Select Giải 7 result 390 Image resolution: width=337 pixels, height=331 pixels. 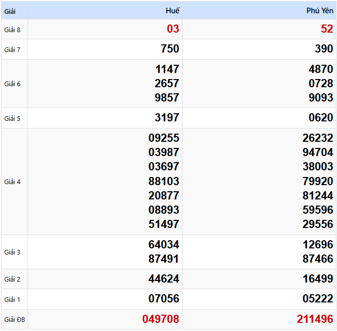coord(324,49)
